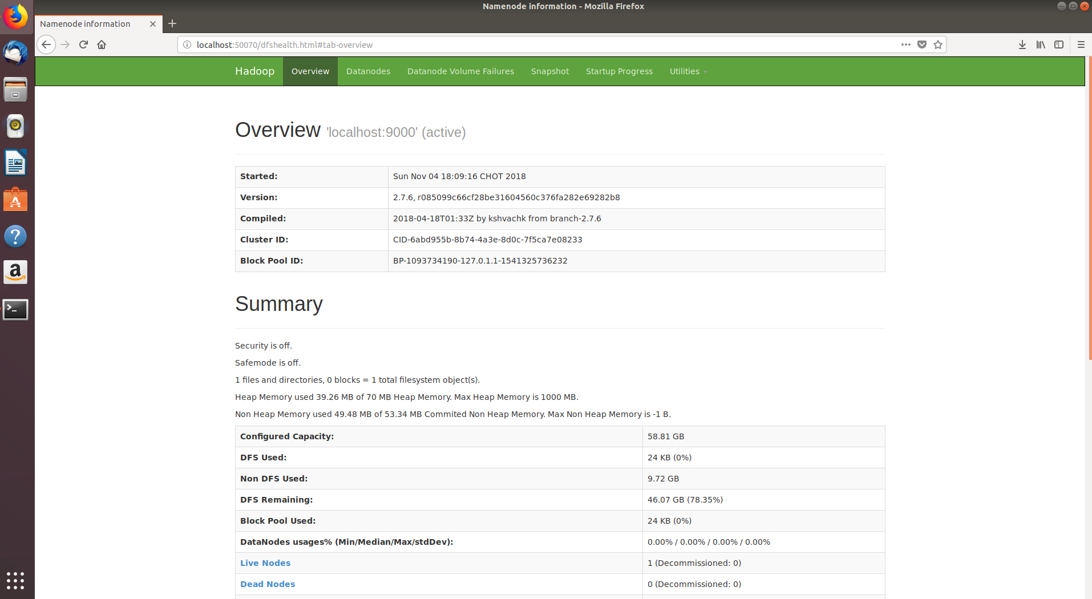Screen dimensions: 1092x599
Task: Click the Firefox reload page icon
Action: [83, 44]
